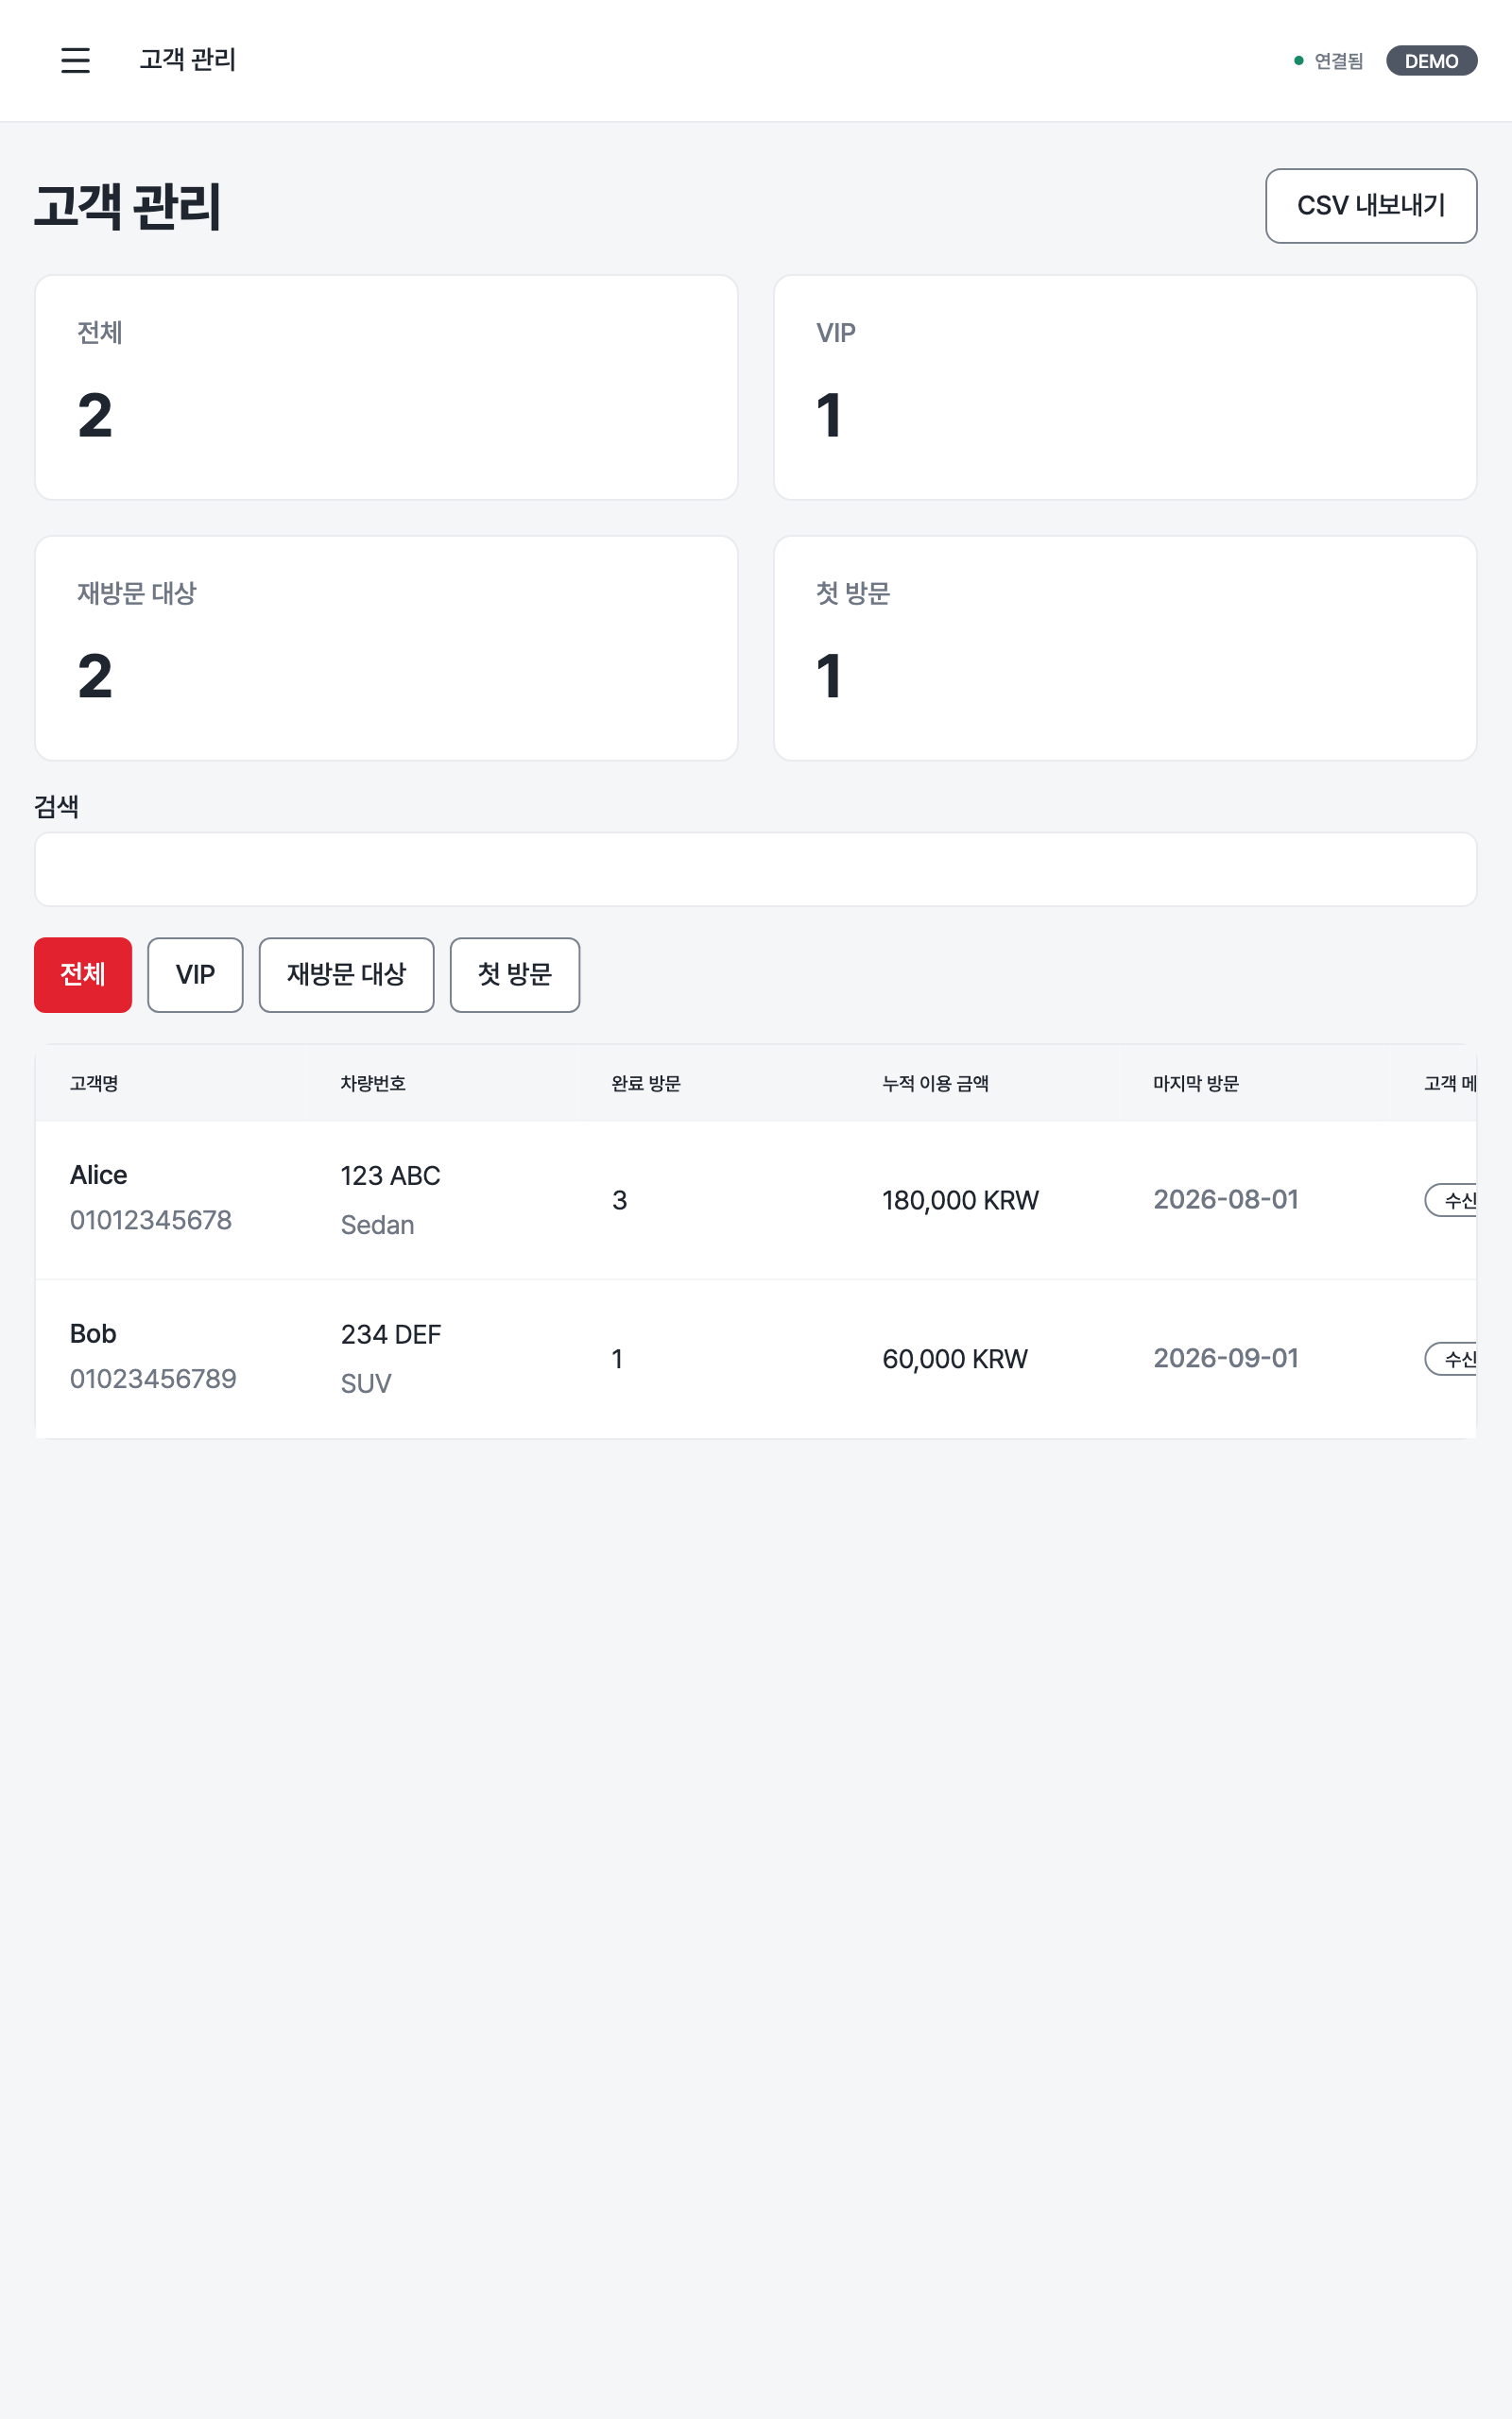Click the 차량번호 column header
Image resolution: width=1512 pixels, height=2419 pixels.
[373, 1084]
